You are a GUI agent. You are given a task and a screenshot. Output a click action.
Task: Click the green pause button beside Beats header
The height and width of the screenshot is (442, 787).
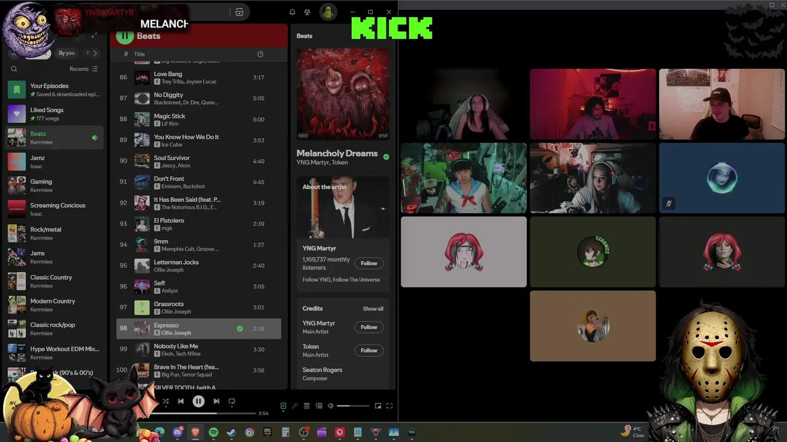coord(125,36)
